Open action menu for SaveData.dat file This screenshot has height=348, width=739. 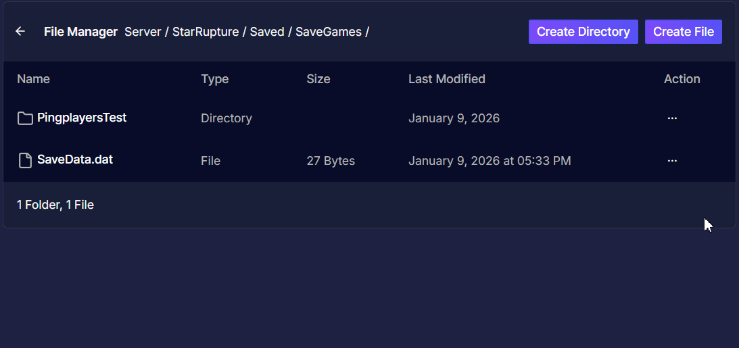672,161
